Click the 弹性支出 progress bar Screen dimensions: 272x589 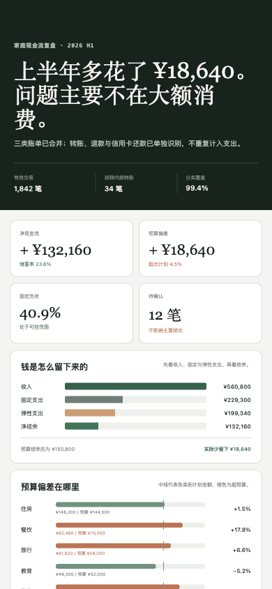tap(135, 413)
